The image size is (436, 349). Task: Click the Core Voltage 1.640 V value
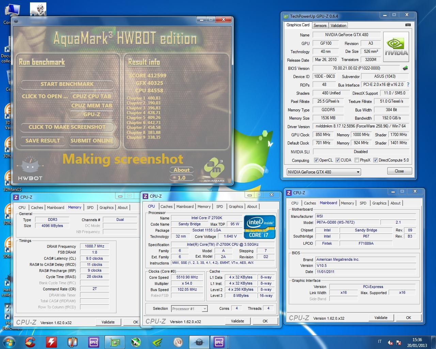(x=230, y=236)
